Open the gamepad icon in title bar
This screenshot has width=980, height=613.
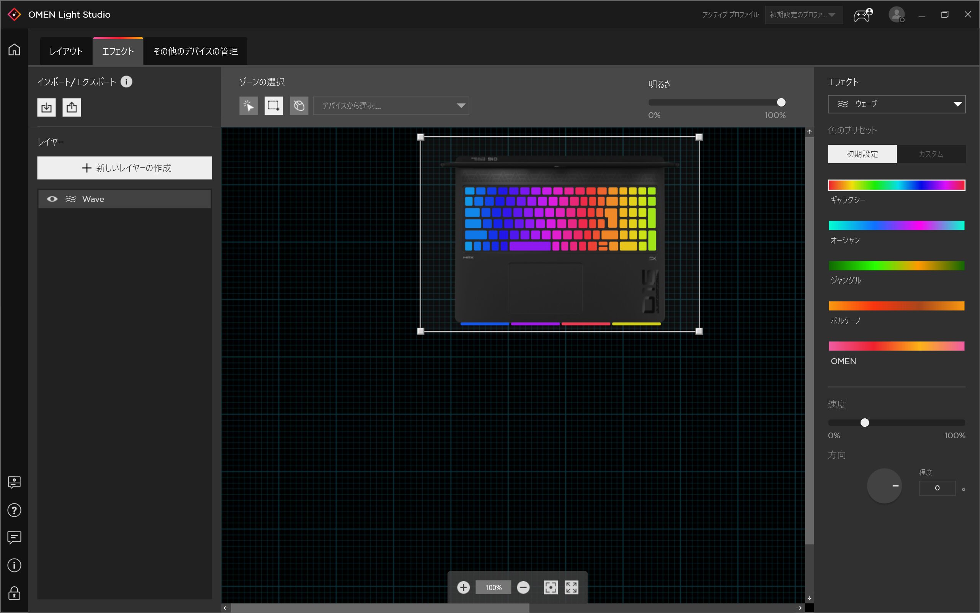(x=862, y=15)
